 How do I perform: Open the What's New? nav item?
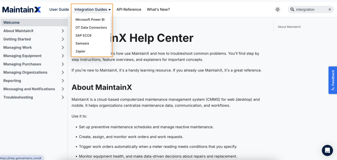coord(158,10)
